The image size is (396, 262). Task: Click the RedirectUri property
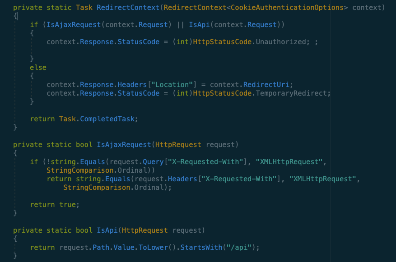click(266, 85)
